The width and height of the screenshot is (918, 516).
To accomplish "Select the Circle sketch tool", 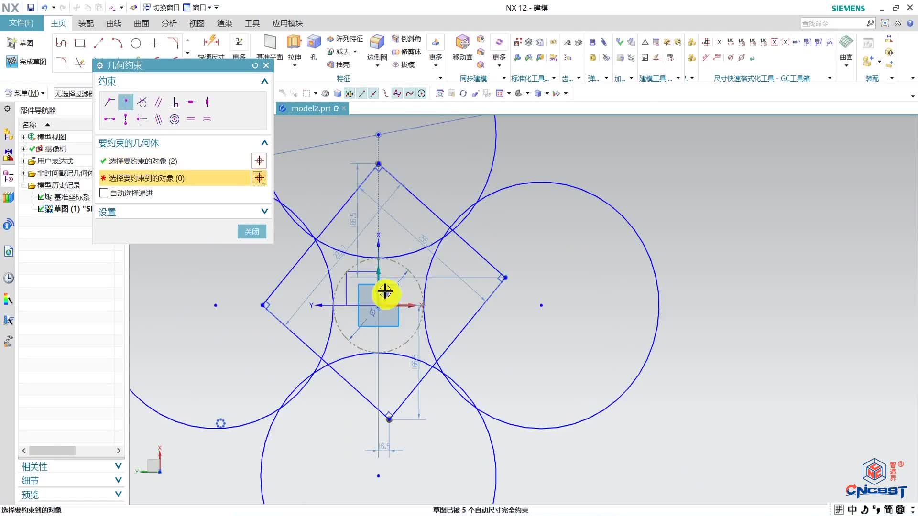I will [x=136, y=43].
